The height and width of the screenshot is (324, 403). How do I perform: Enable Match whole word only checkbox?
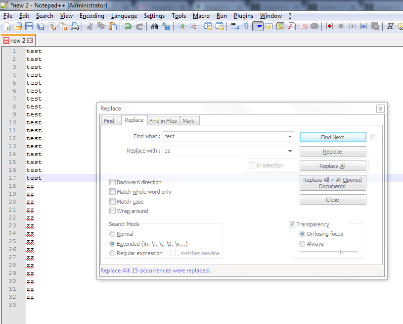tap(112, 192)
